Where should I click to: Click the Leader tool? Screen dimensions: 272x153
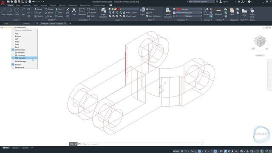92,13
